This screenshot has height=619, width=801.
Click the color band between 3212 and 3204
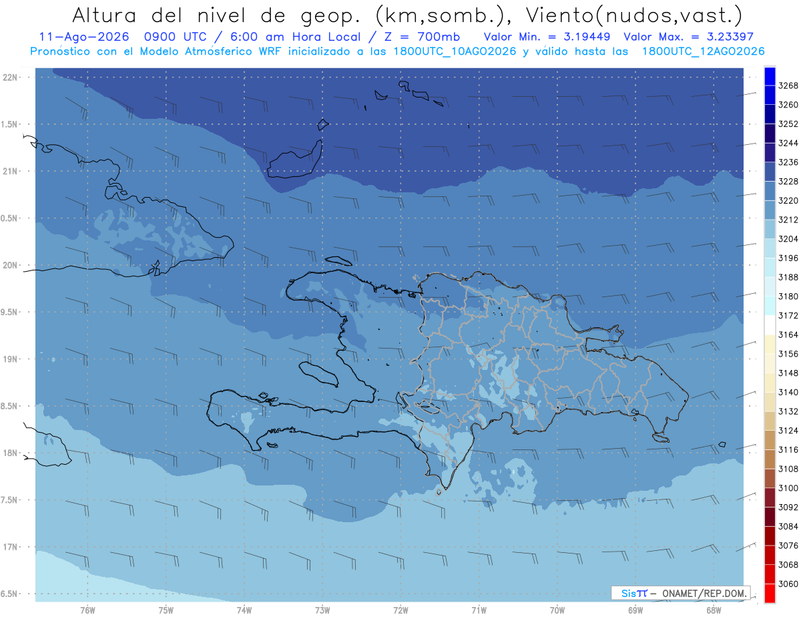pos(770,229)
